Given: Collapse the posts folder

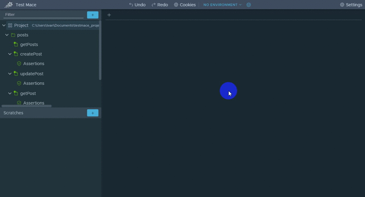Looking at the screenshot, I should pos(7,35).
